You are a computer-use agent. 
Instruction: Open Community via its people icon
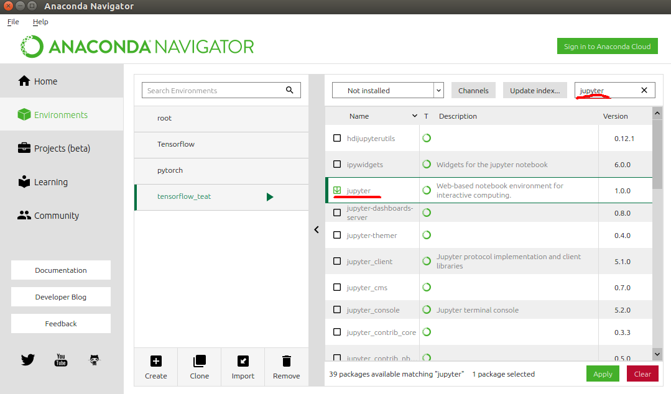pos(24,215)
